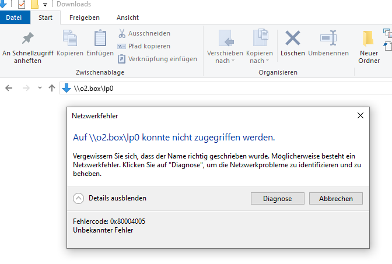Click the properties checkmark icon in title bar
392x264 pixels.
22,4
